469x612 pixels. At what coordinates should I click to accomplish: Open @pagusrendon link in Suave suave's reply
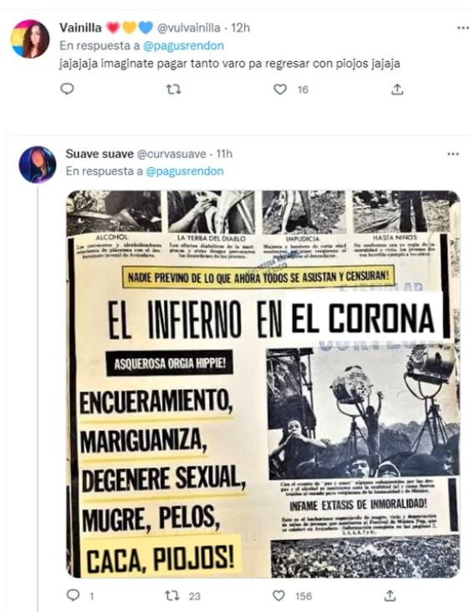pos(184,171)
